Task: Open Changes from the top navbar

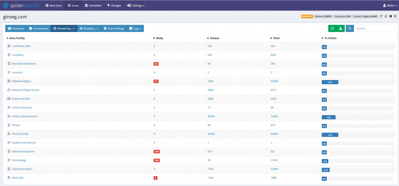Action: 114,5
